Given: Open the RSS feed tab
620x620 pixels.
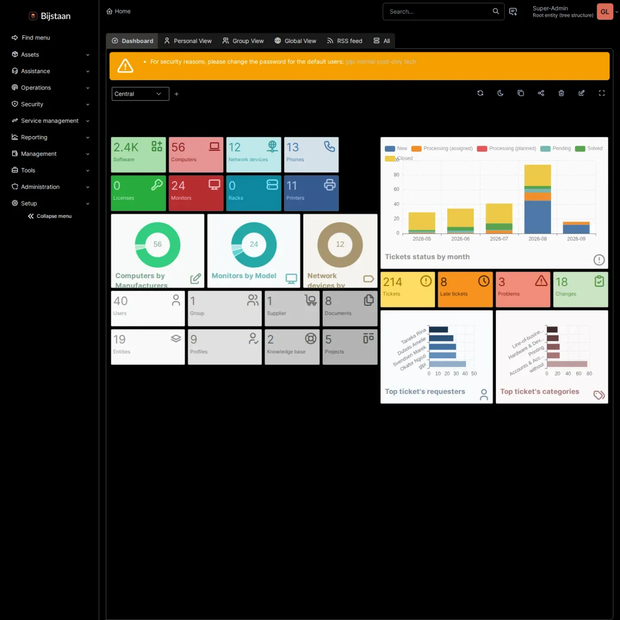Looking at the screenshot, I should tap(345, 41).
